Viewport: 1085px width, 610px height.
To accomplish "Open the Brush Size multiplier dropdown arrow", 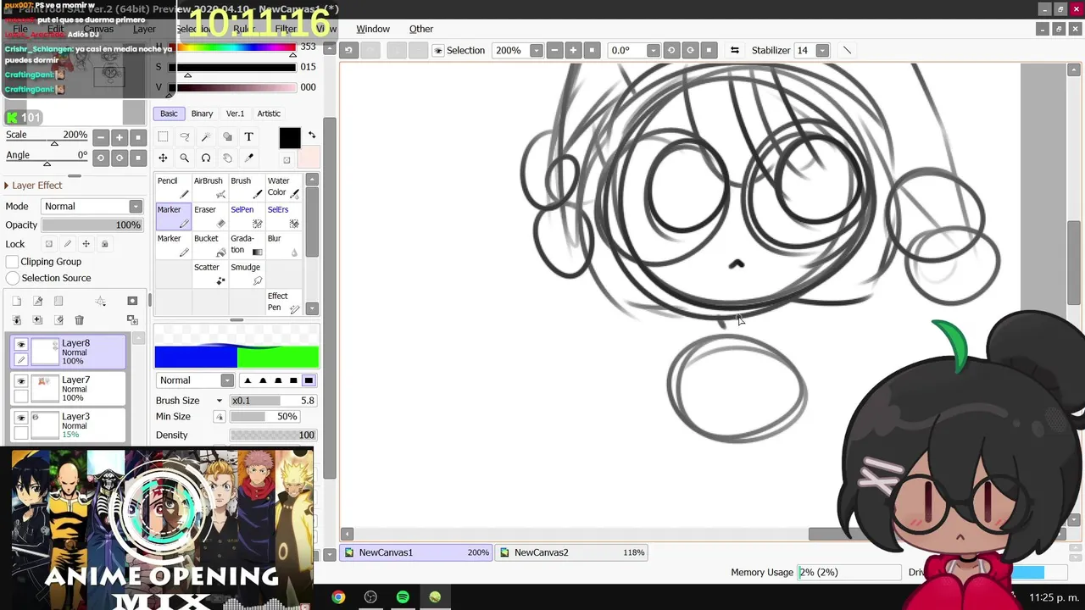I will point(220,401).
